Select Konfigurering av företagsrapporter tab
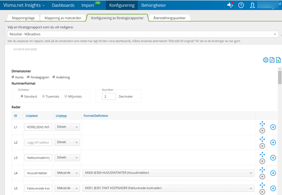The height and width of the screenshot is (195, 282). [117, 18]
